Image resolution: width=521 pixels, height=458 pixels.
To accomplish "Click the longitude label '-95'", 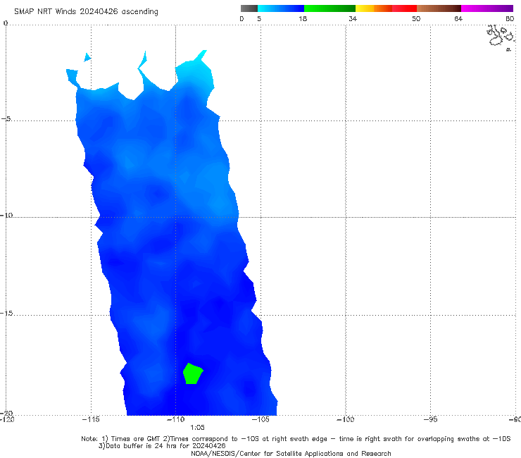I will (x=431, y=419).
